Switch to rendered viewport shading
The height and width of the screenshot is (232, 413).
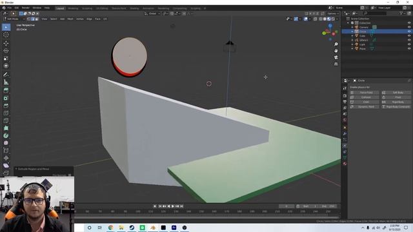333,19
